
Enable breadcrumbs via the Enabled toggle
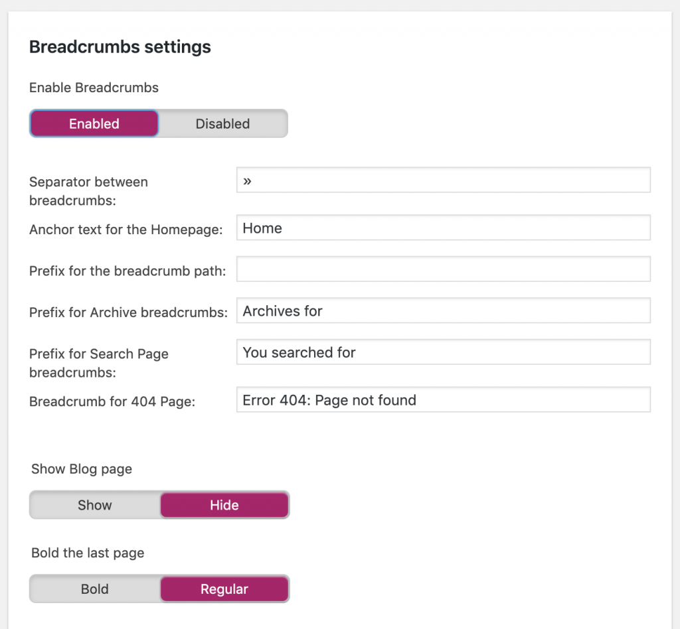[x=94, y=123]
